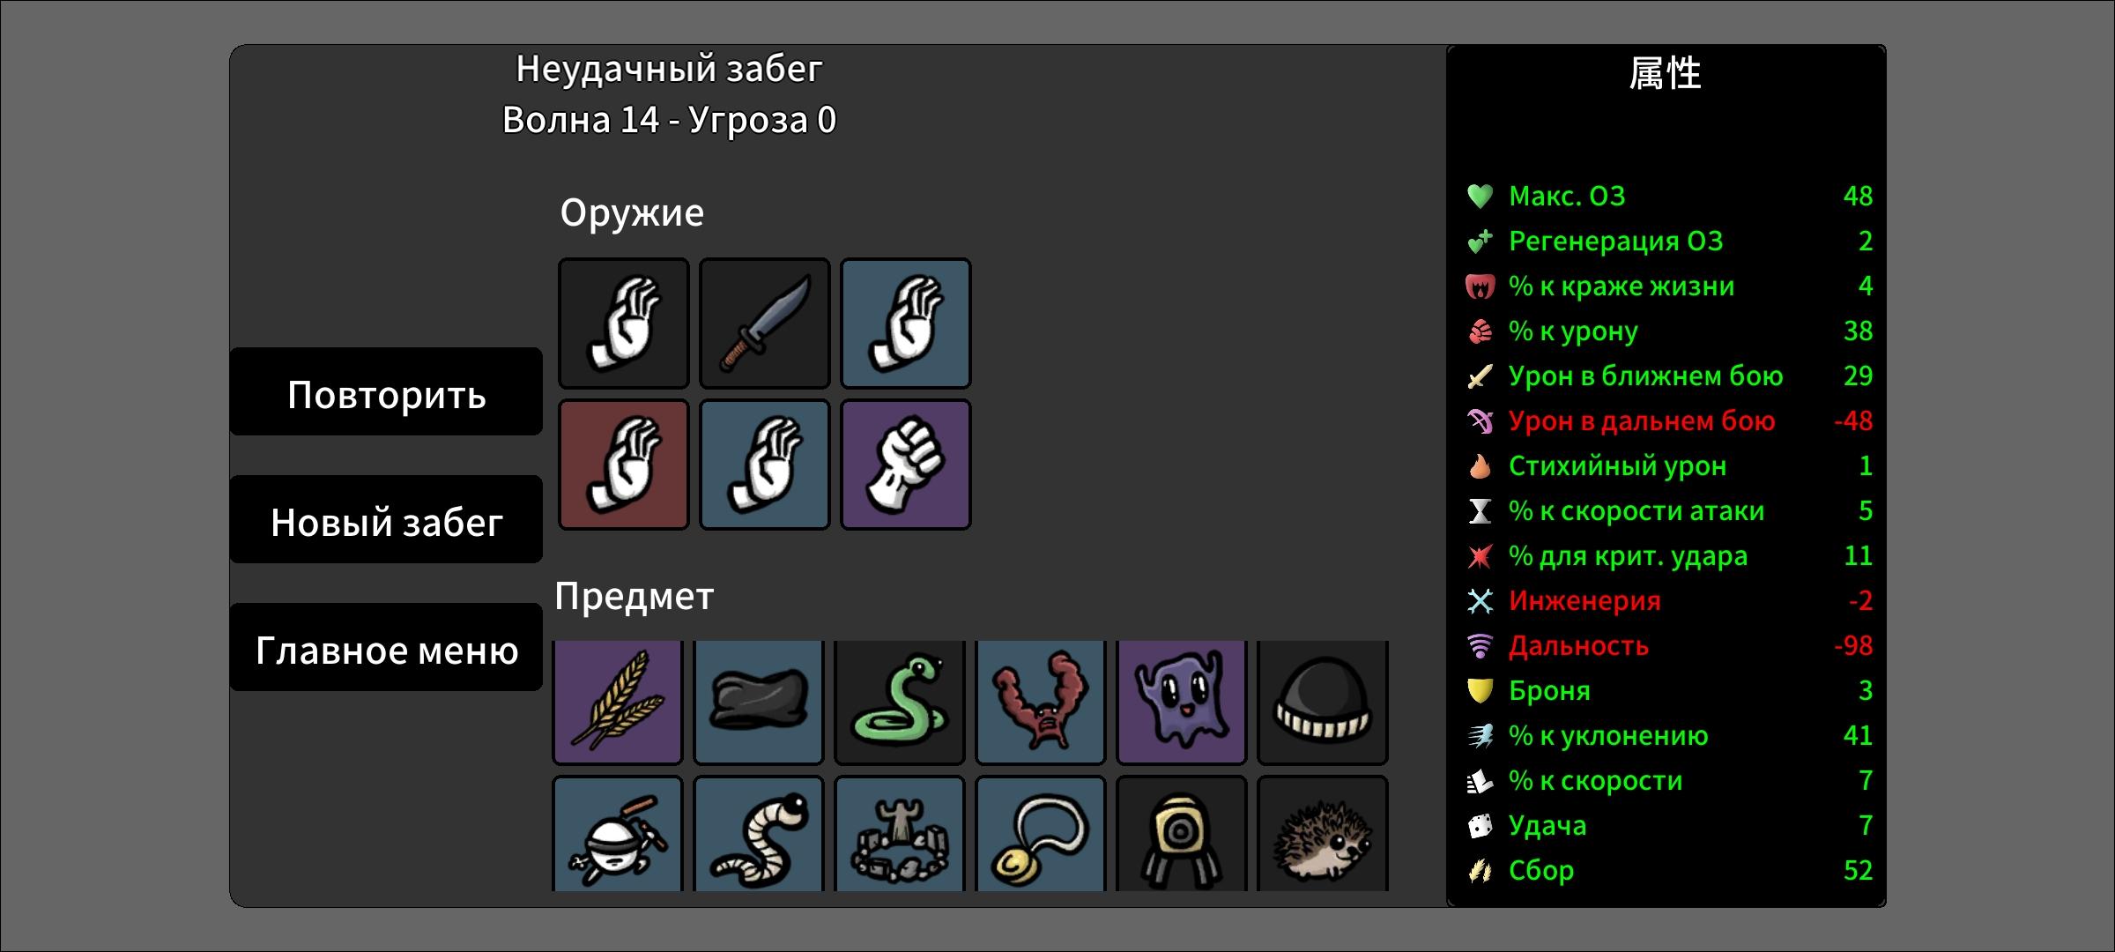Select the turret target item
The image size is (2115, 952).
pos(1182,834)
